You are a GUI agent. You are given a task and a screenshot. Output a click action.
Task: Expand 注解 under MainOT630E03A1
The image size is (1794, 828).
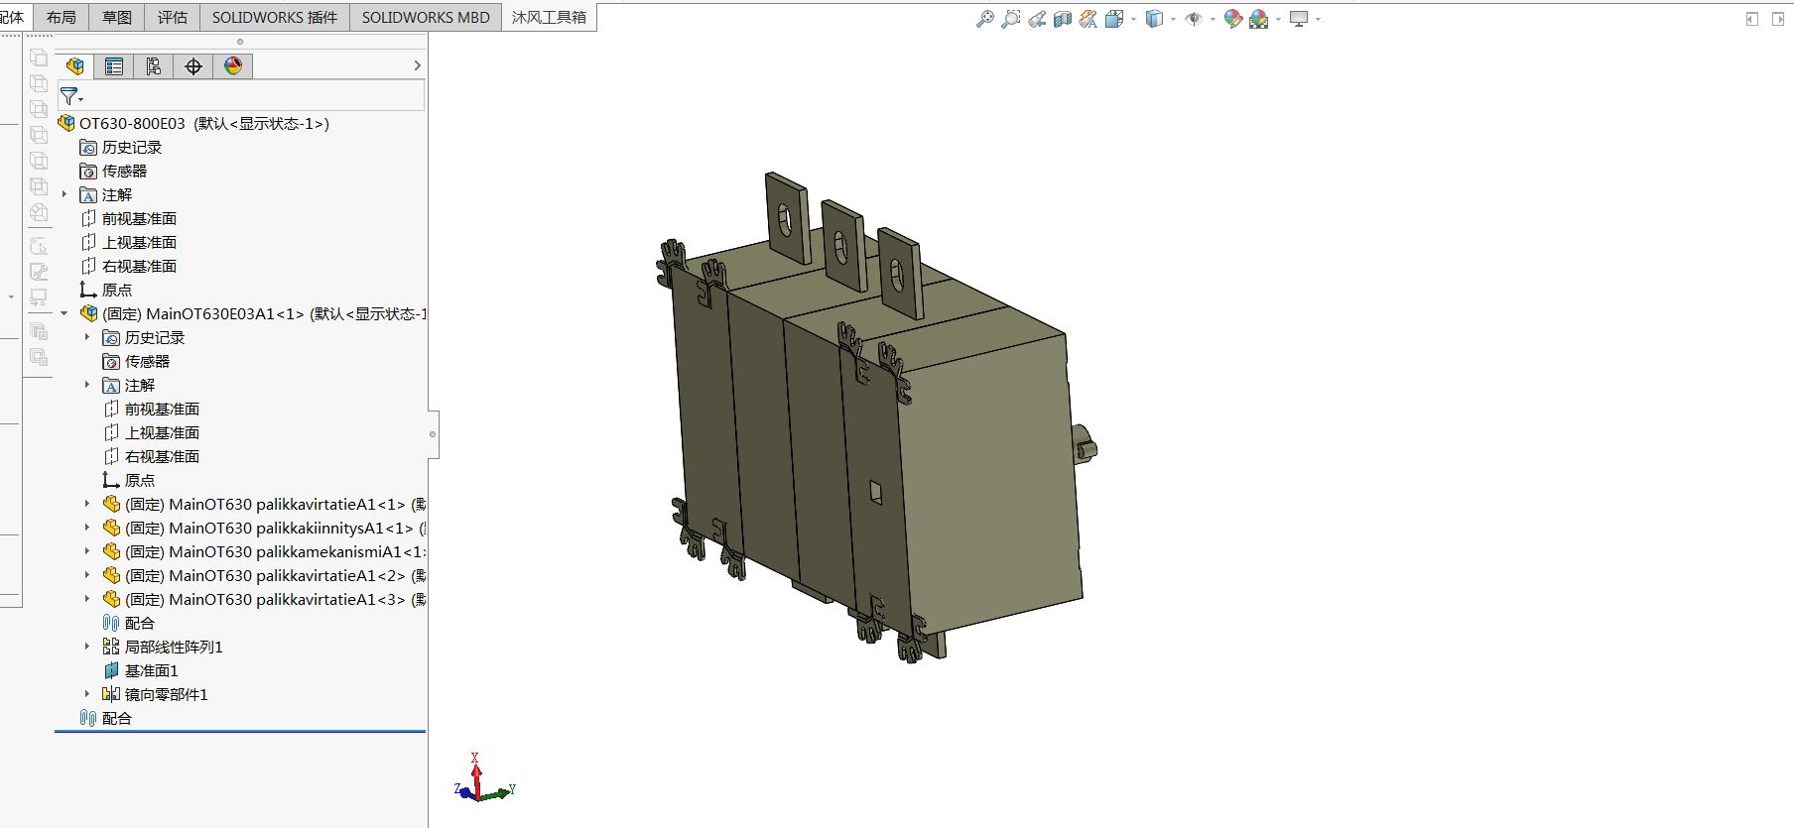coord(87,385)
